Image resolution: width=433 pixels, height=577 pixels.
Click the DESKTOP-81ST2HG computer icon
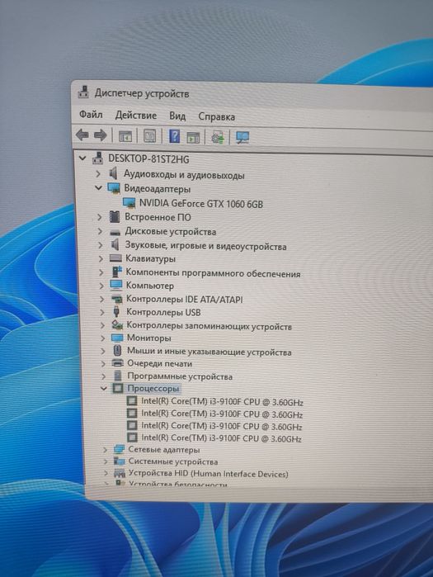pos(97,158)
